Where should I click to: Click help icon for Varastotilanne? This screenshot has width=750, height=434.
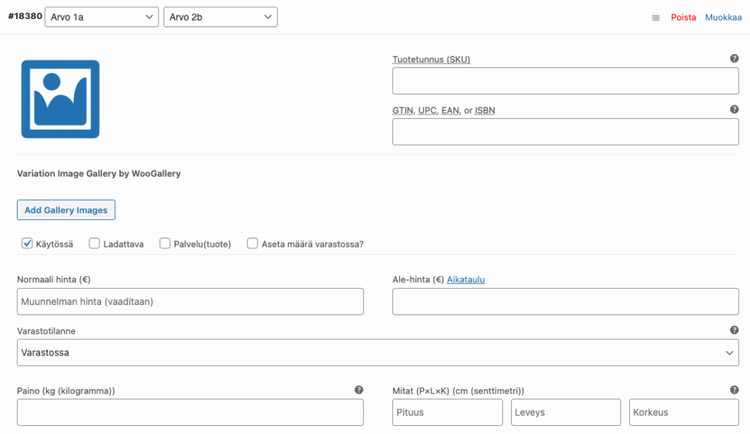[x=734, y=330]
